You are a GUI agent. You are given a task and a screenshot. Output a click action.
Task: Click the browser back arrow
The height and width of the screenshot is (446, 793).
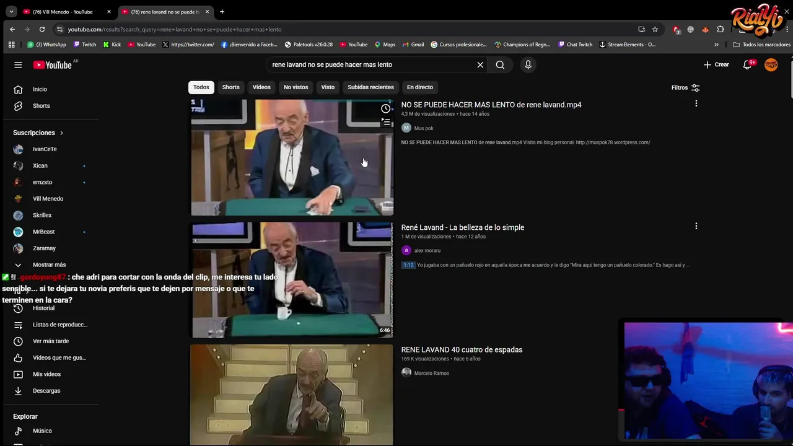[12, 29]
